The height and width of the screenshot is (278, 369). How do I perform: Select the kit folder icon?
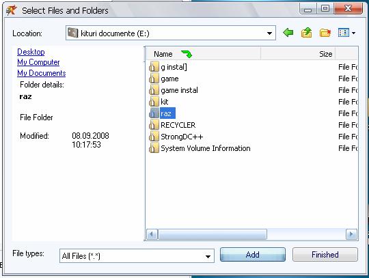[x=154, y=102]
